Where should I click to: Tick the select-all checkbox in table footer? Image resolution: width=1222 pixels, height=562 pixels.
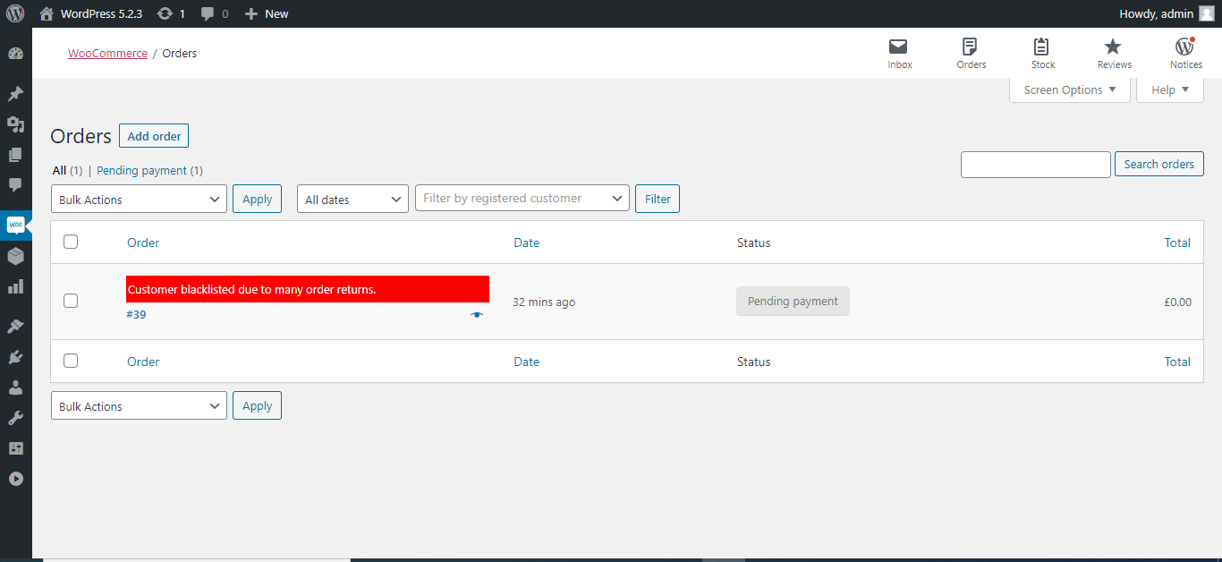tap(71, 361)
